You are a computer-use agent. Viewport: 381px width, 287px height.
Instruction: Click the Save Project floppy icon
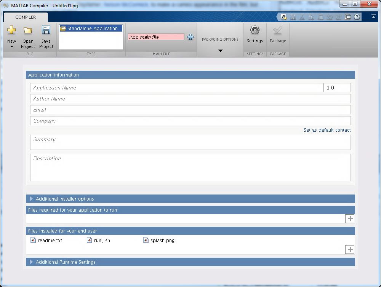tap(46, 30)
